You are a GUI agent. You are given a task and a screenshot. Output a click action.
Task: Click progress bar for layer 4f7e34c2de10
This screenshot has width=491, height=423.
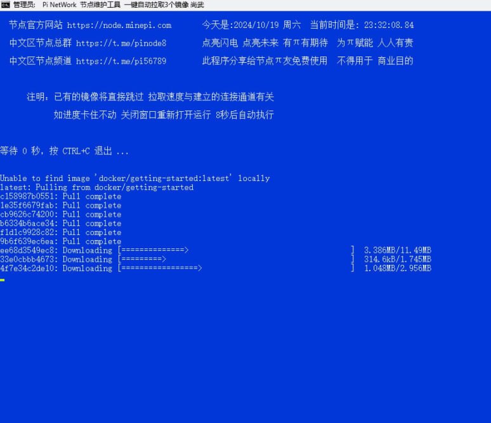click(160, 268)
